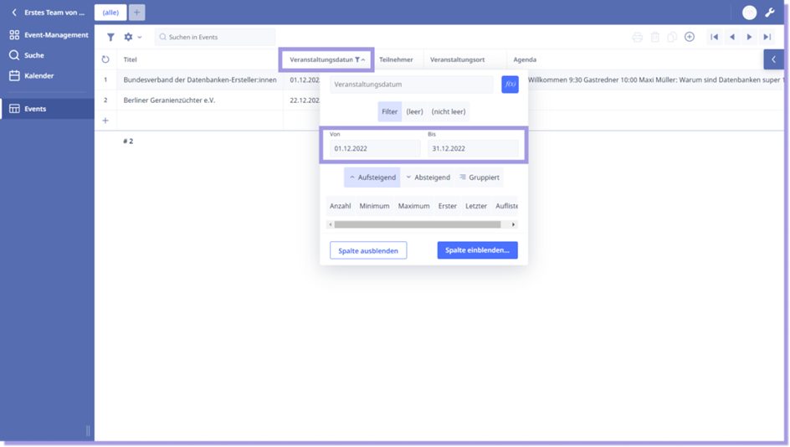Viewport: 790px width, 447px height.
Task: Click the aggregate options horizontal scrollbar
Action: [x=417, y=224]
